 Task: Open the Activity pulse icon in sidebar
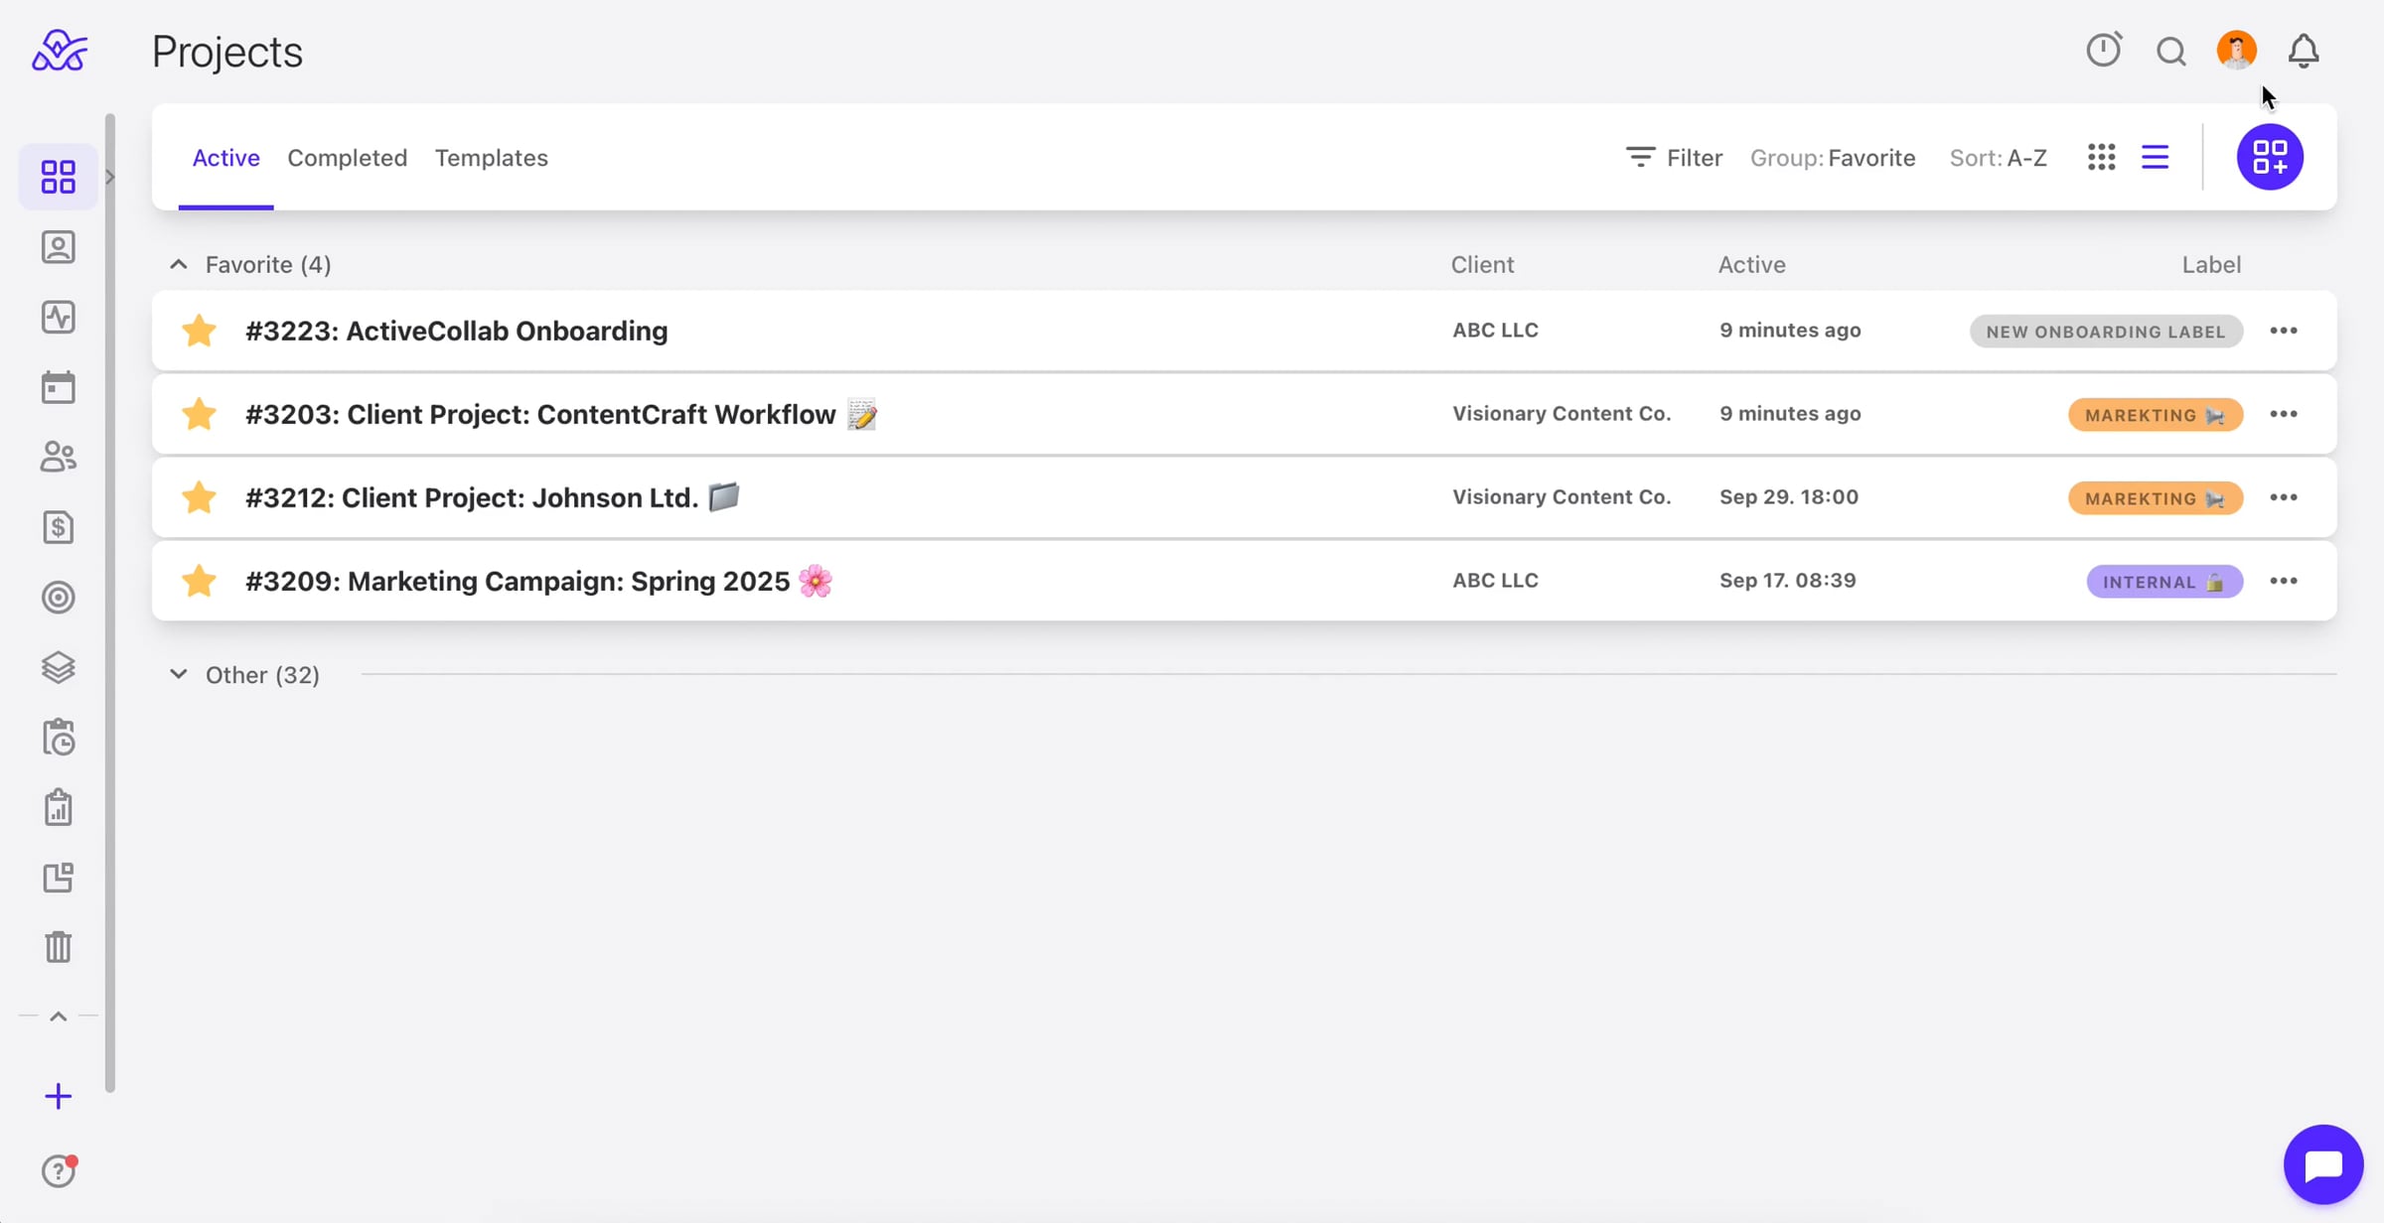pyautogui.click(x=59, y=318)
